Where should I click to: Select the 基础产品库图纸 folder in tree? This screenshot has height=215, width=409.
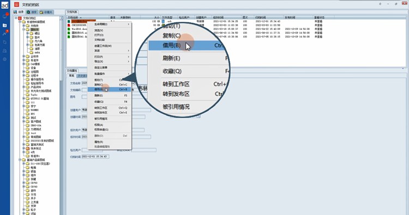point(36,160)
